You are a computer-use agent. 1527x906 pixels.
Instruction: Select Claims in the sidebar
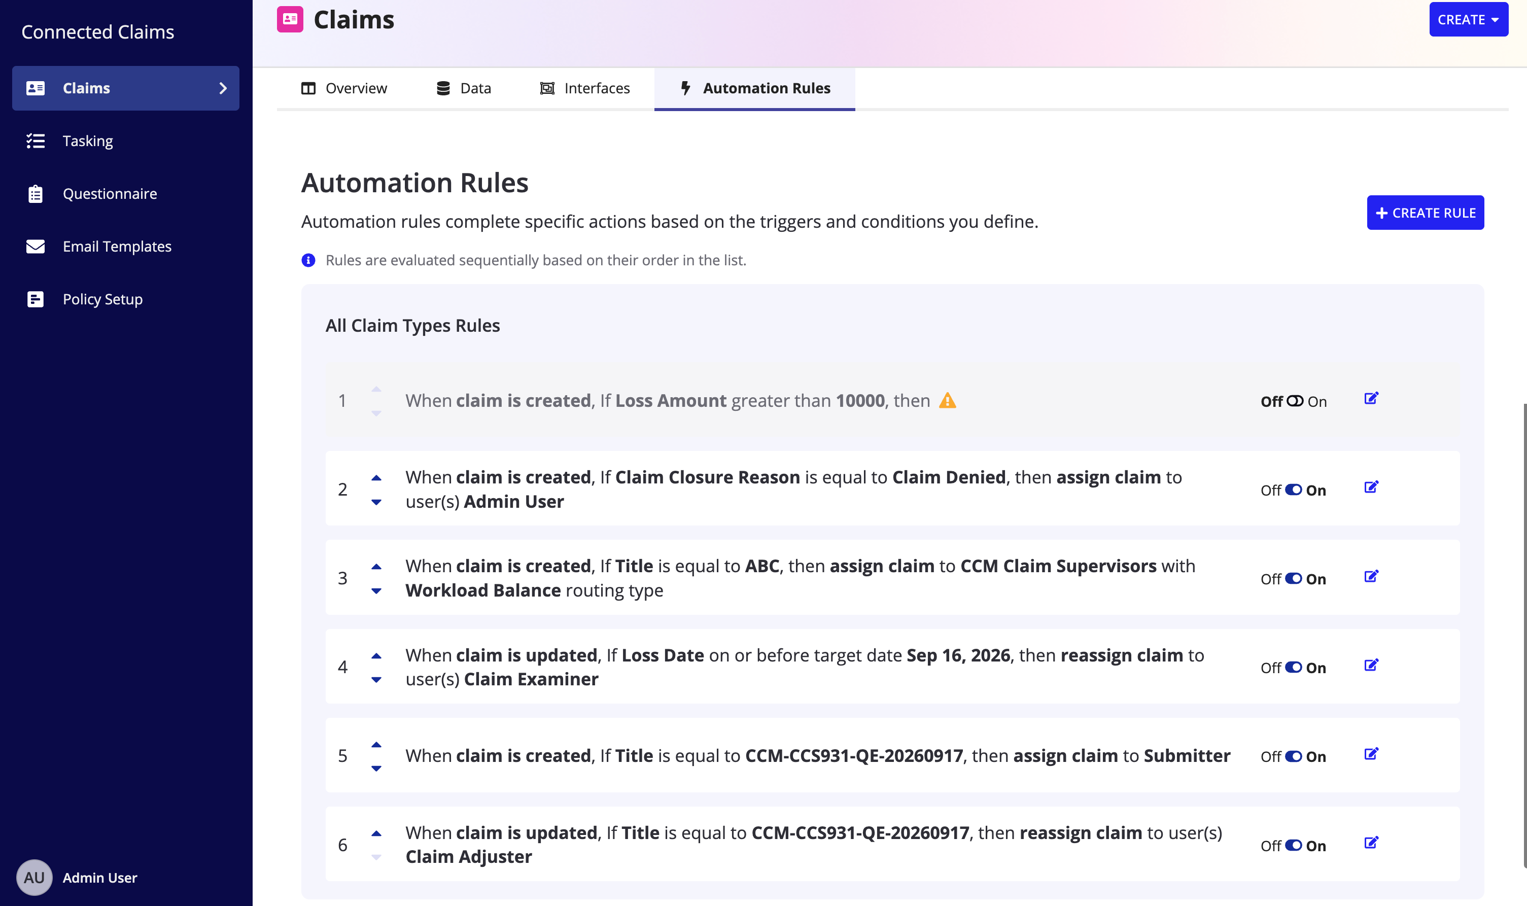pos(126,88)
